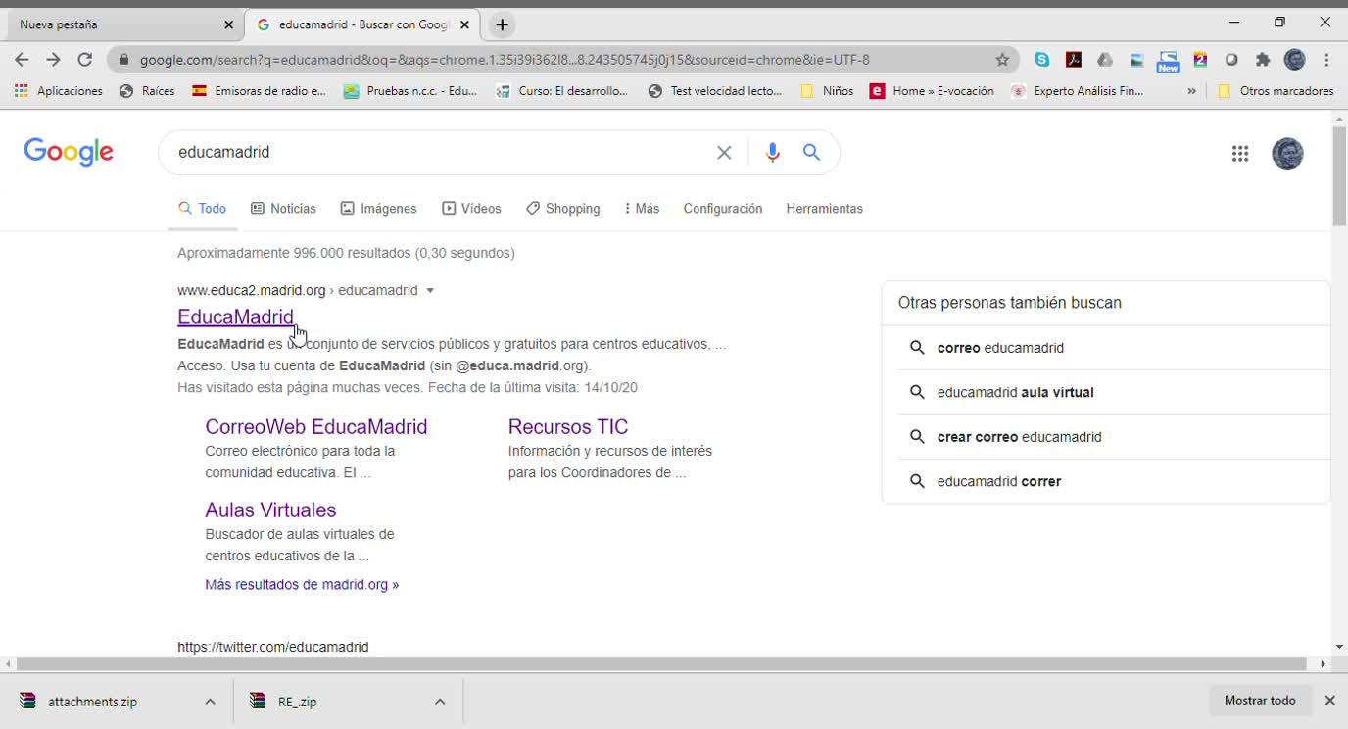
Task: Select the Todo results tab
Action: tap(203, 209)
